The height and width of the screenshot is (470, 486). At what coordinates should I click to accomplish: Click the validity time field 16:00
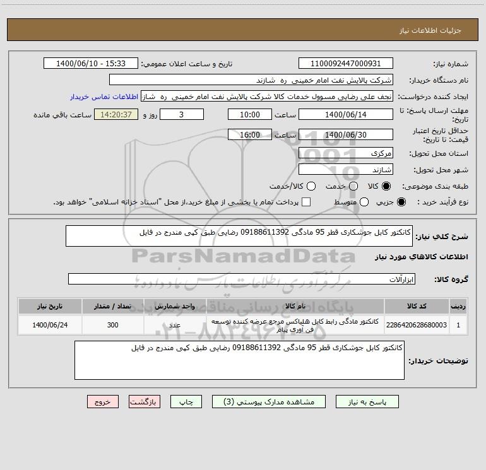250,134
